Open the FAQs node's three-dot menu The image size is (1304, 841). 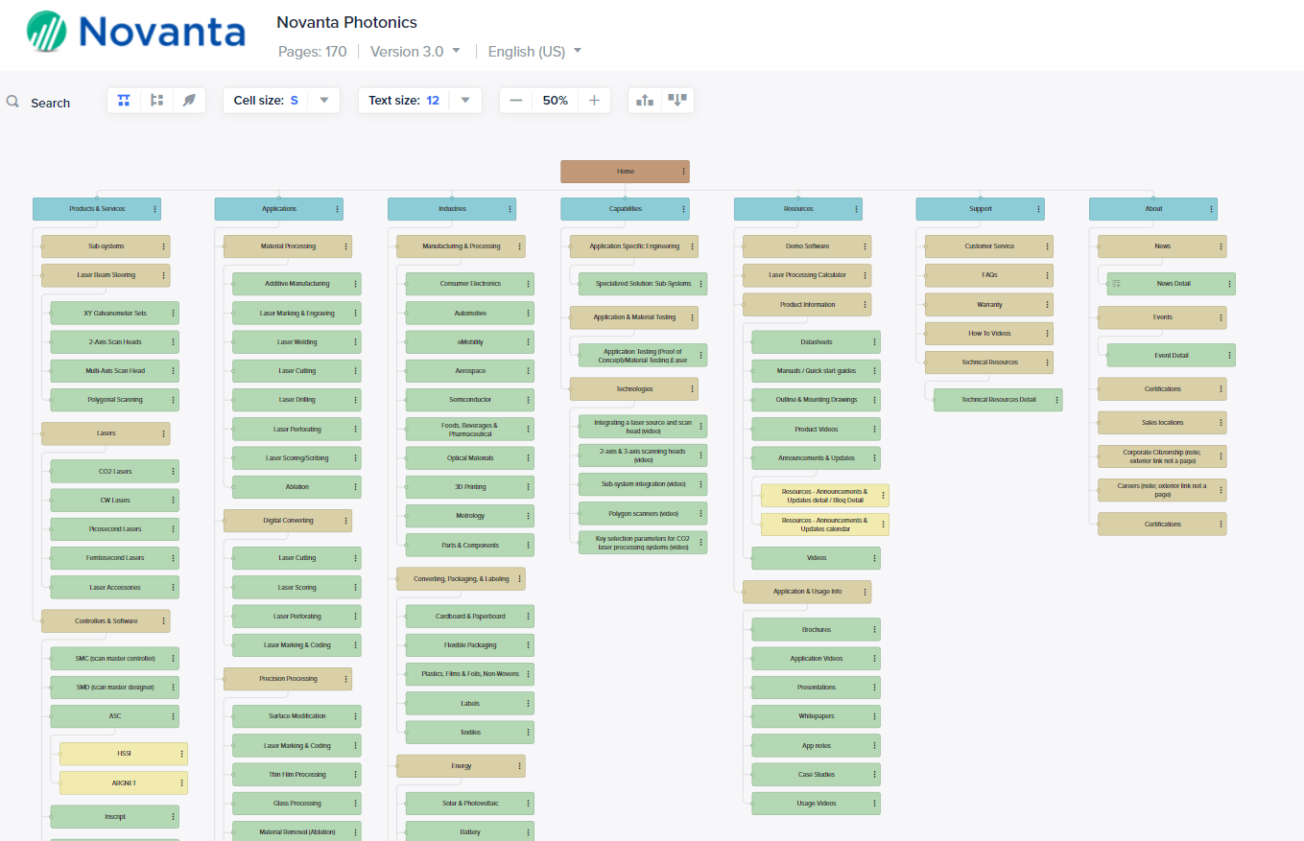1047,275
